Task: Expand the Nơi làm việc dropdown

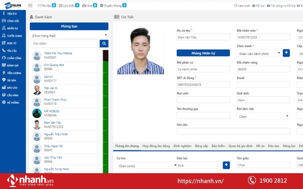Action: click(x=263, y=116)
